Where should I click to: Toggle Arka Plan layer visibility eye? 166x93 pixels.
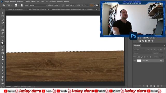pyautogui.click(x=135, y=61)
